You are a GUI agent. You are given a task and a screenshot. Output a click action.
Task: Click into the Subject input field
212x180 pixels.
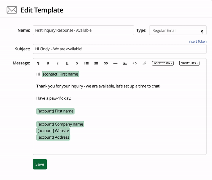pyautogui.click(x=119, y=49)
